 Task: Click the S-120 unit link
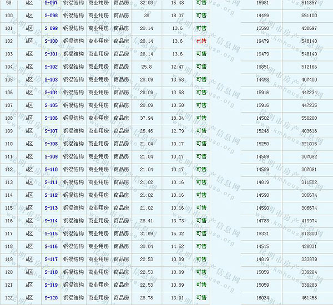point(51,298)
